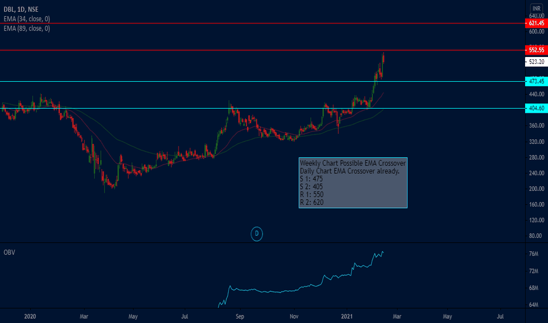Click the DBL, 1D, NSE symbol title
The image size is (548, 323).
click(21, 9)
